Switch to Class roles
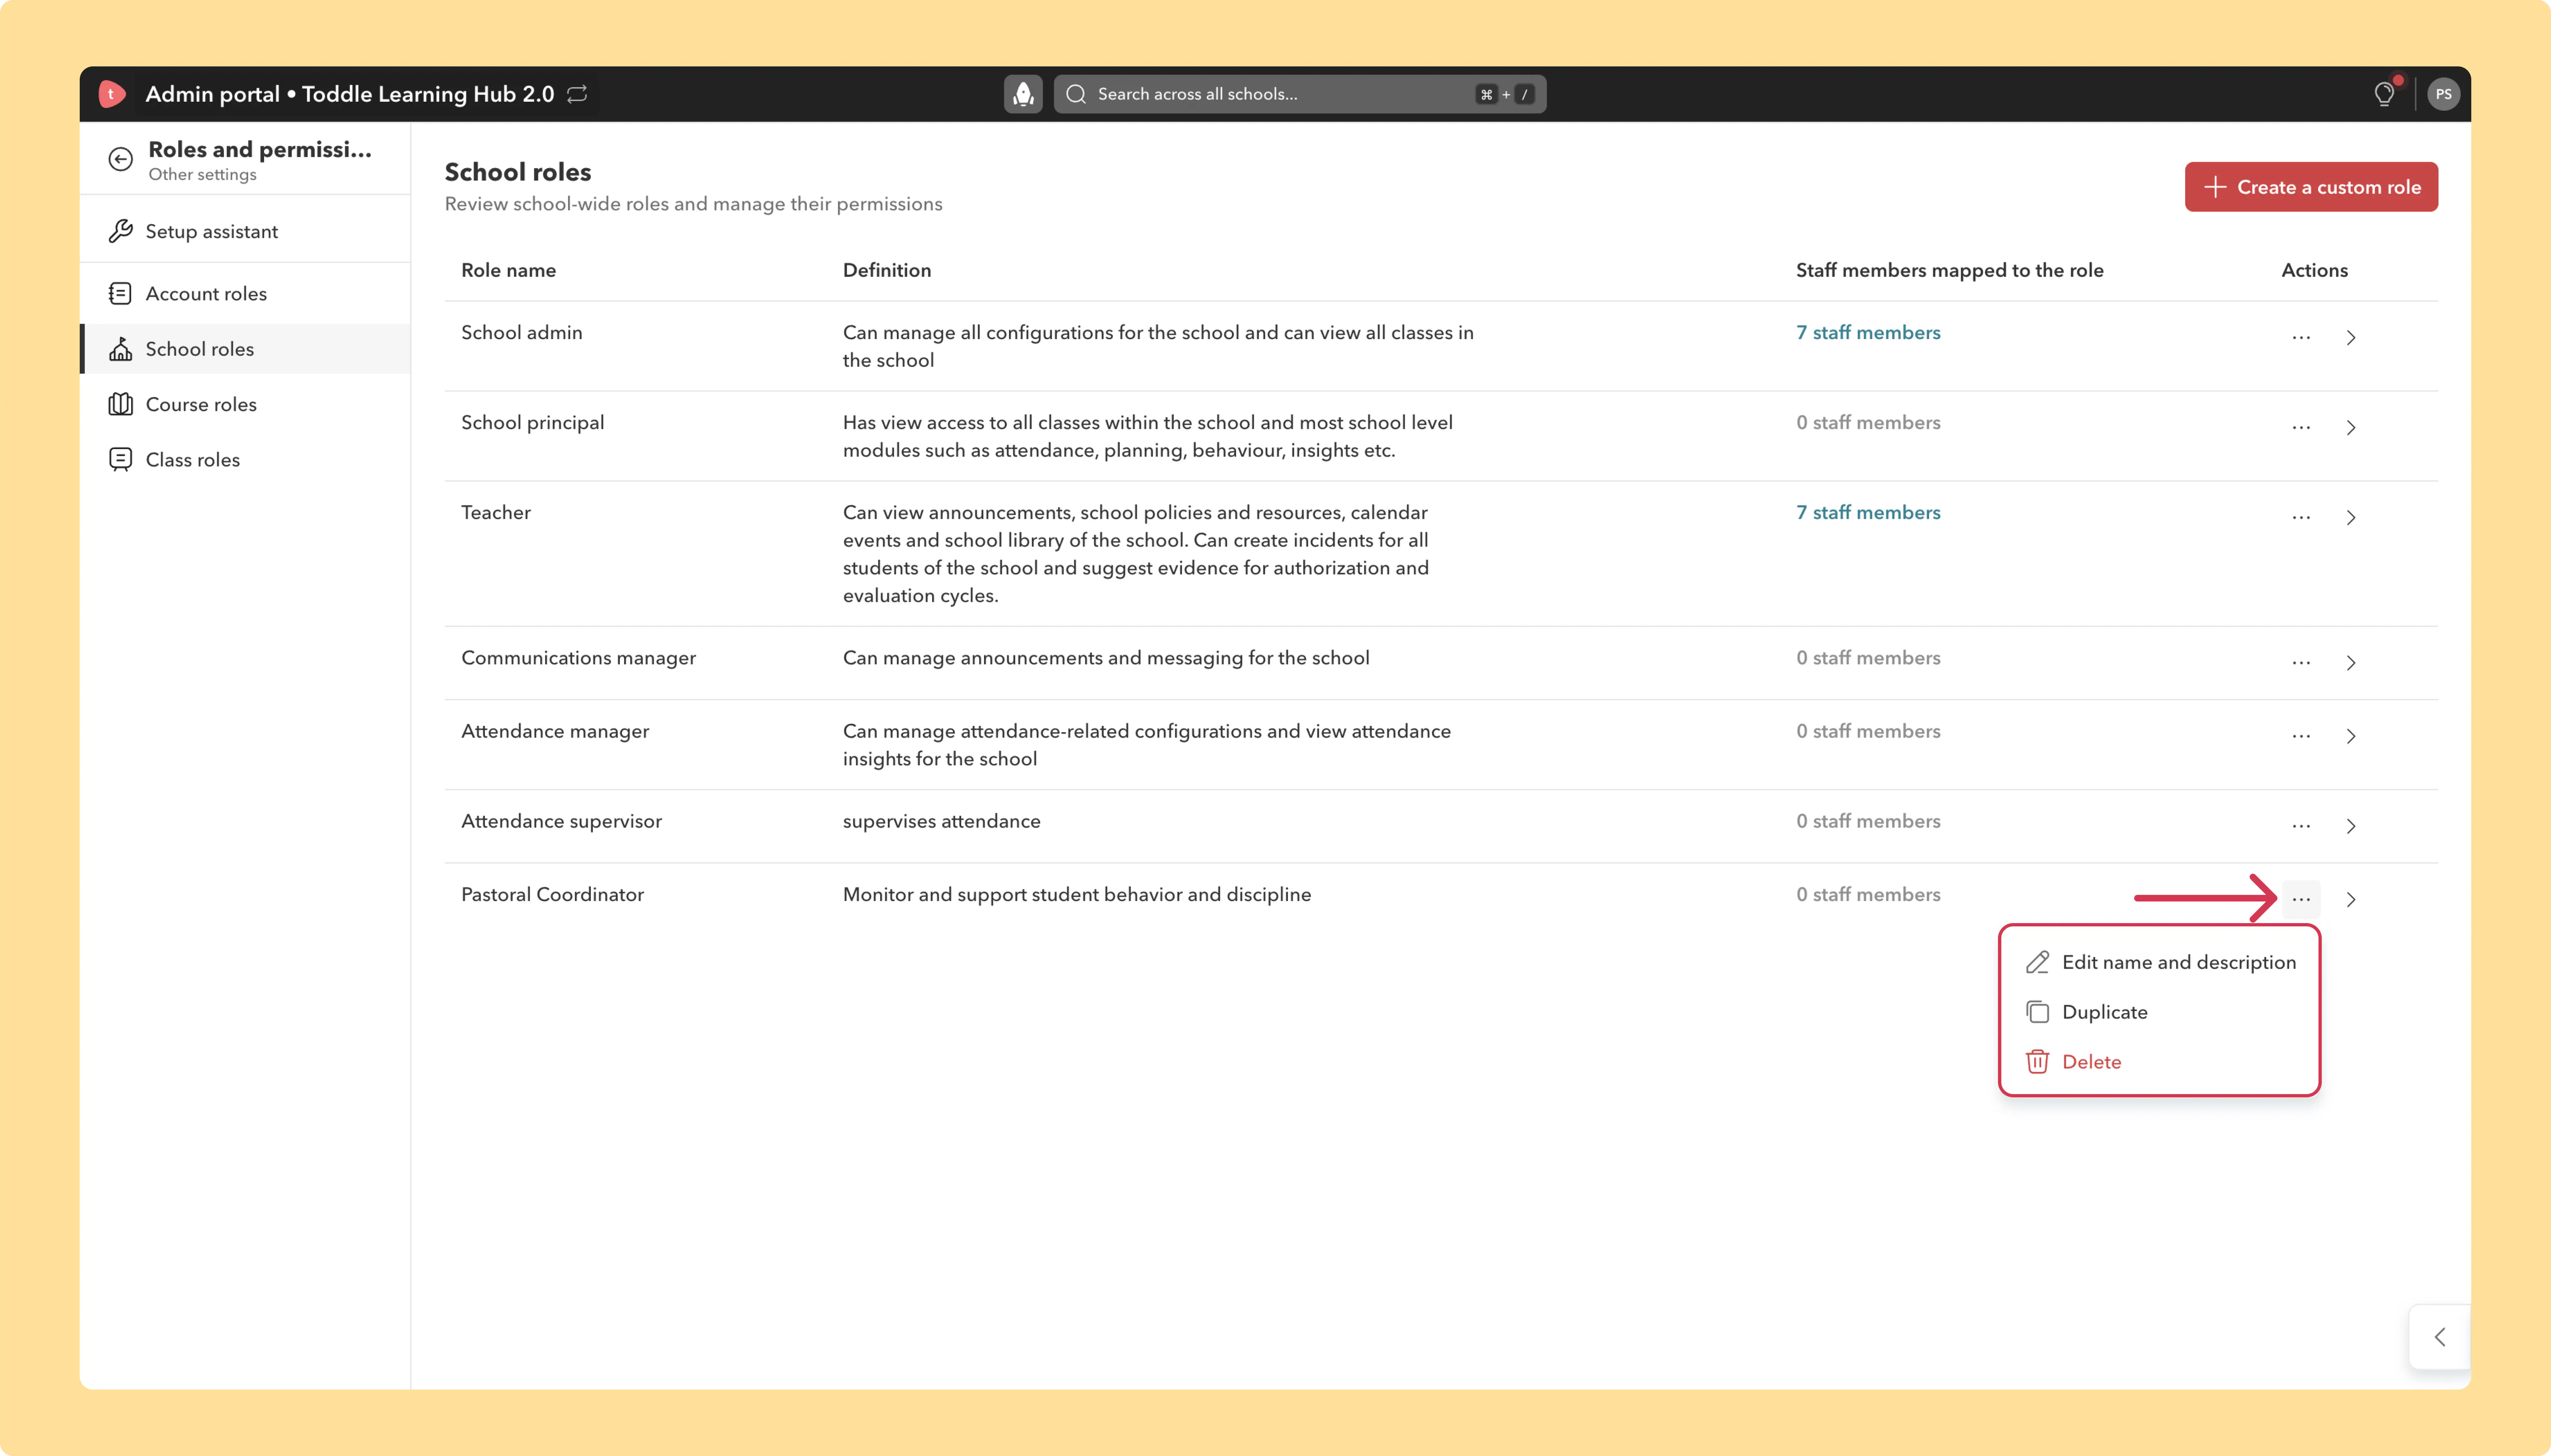Image resolution: width=2551 pixels, height=1456 pixels. coord(245,459)
